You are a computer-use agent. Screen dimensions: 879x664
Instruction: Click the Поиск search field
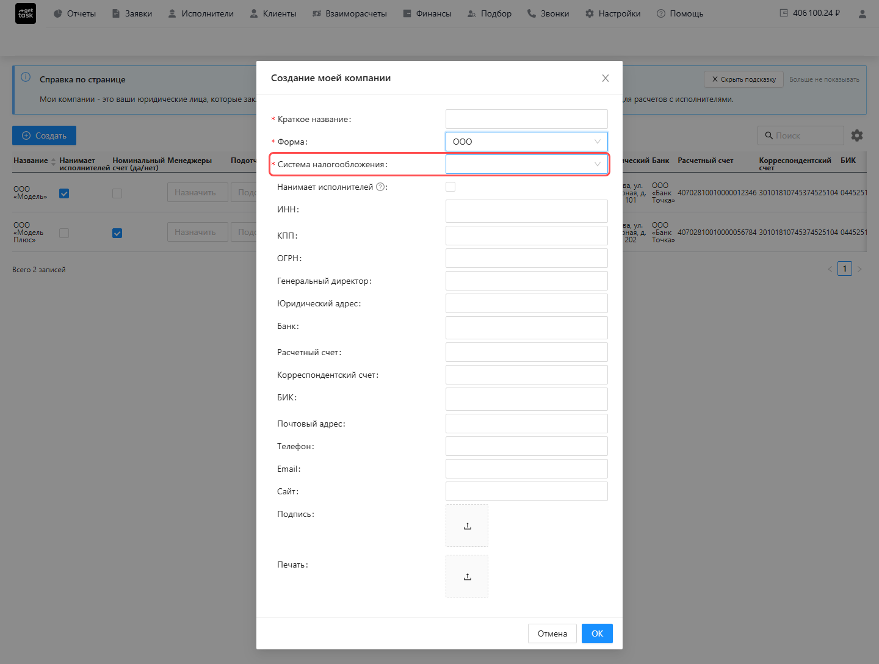pos(801,135)
